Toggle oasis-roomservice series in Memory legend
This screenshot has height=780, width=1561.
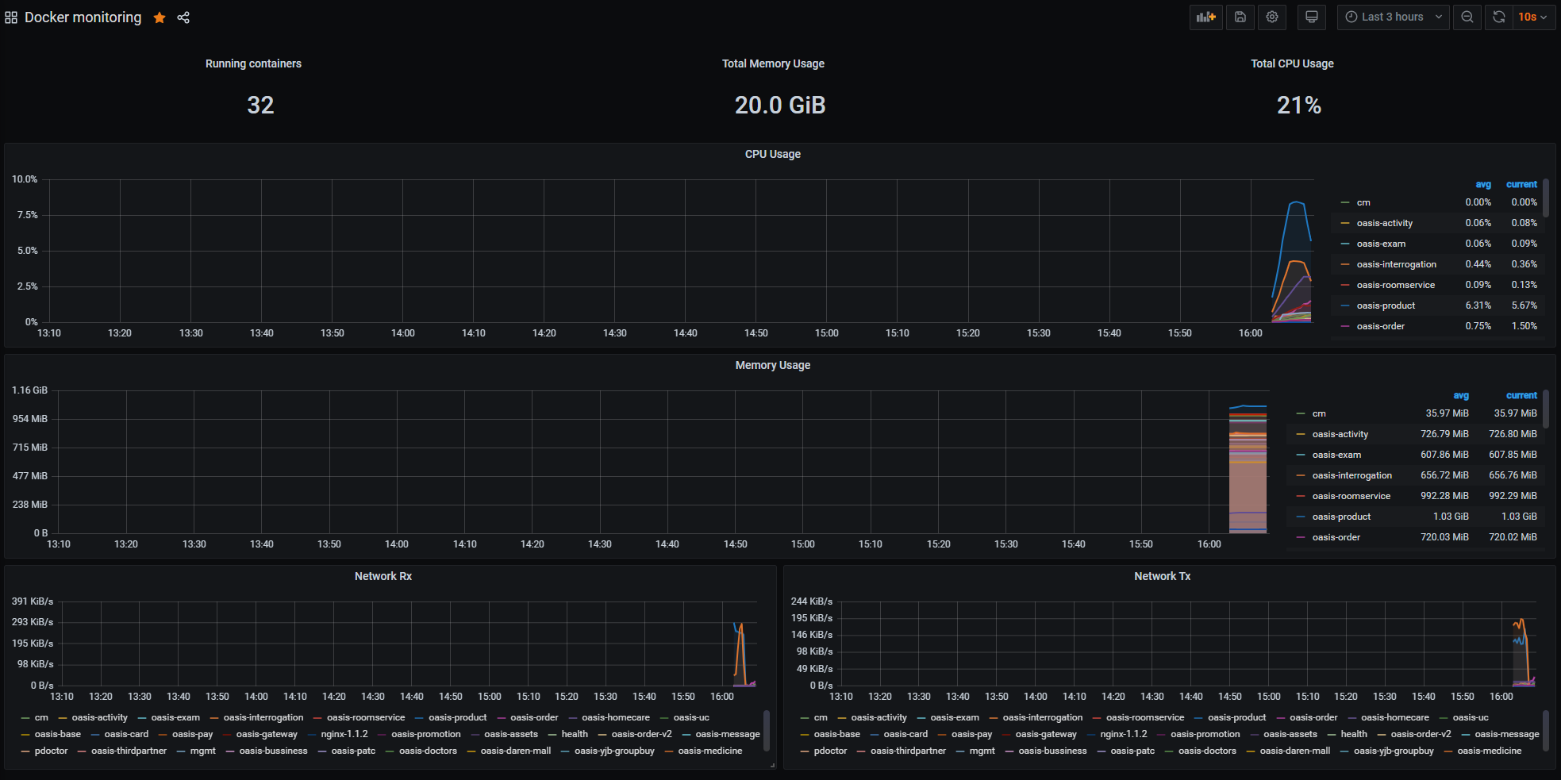click(x=1351, y=496)
